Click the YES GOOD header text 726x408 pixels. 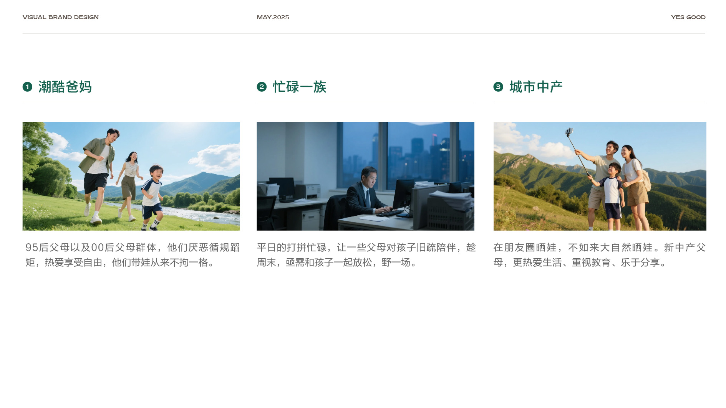(688, 17)
